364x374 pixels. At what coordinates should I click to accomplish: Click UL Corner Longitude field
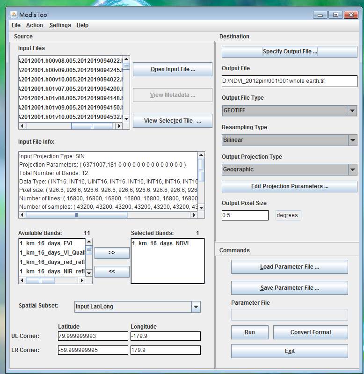(x=166, y=336)
